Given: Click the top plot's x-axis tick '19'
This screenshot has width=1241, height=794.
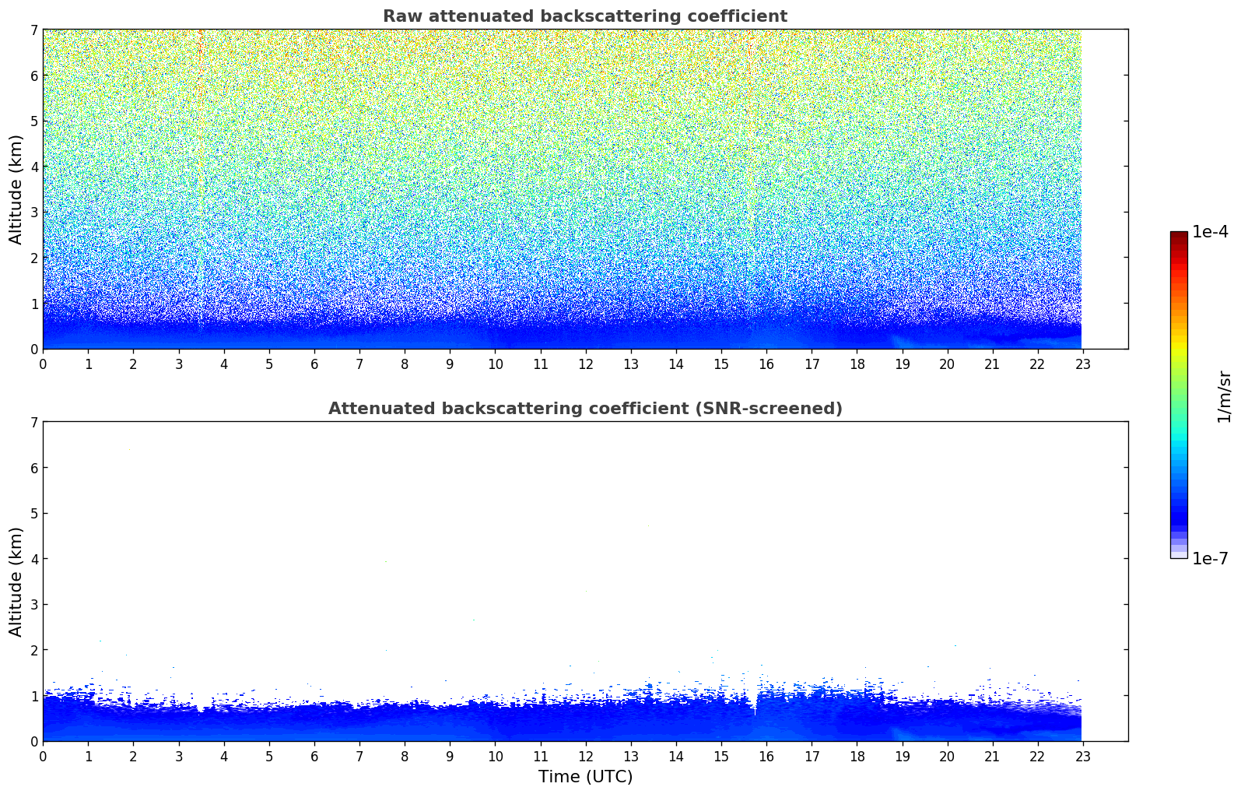Looking at the screenshot, I should [902, 364].
